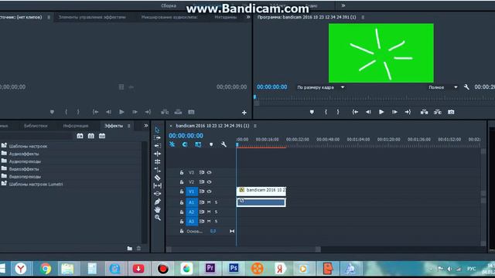Open the Видеоэффекты folder

pyautogui.click(x=24, y=169)
